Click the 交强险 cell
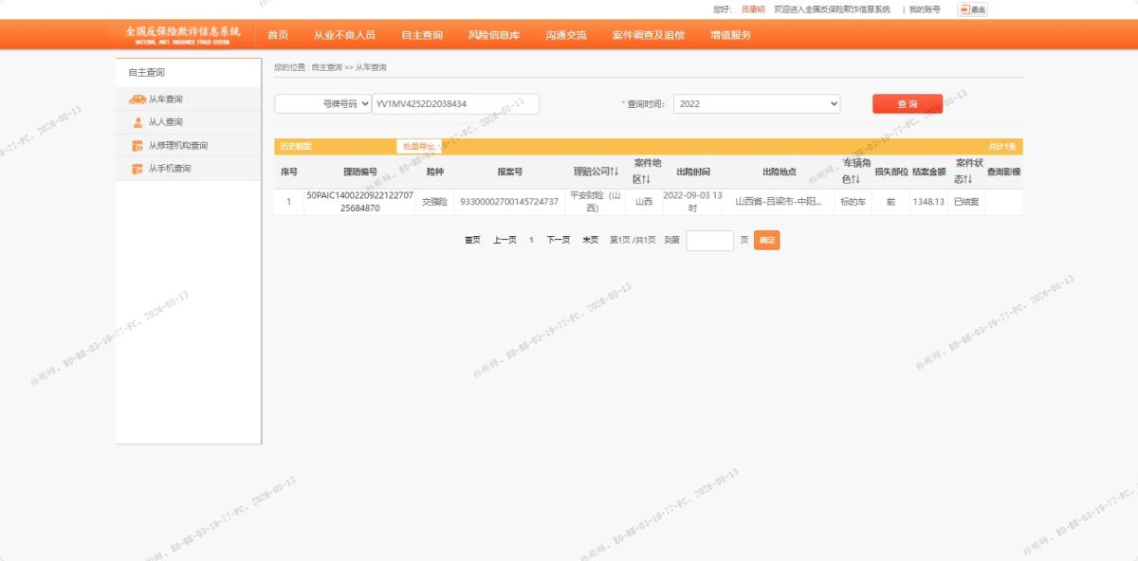The image size is (1138, 561). 433,202
